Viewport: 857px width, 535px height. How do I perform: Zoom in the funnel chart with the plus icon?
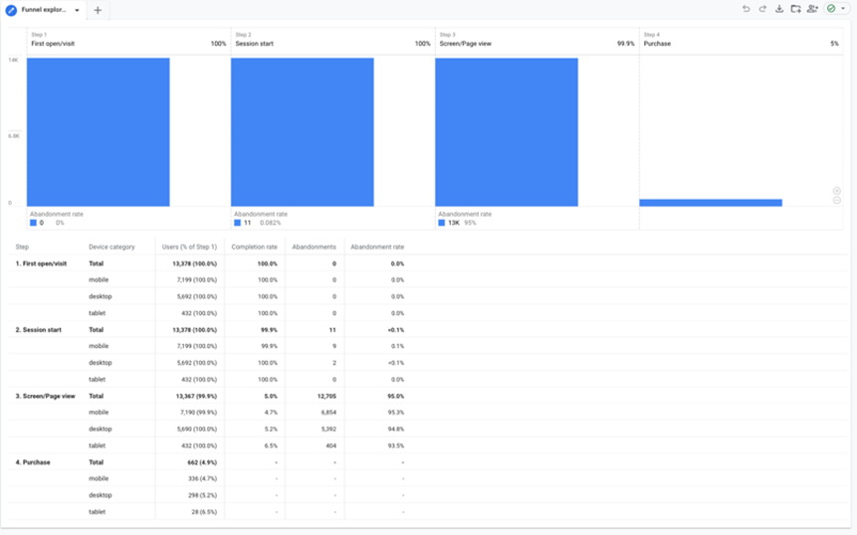click(x=837, y=190)
